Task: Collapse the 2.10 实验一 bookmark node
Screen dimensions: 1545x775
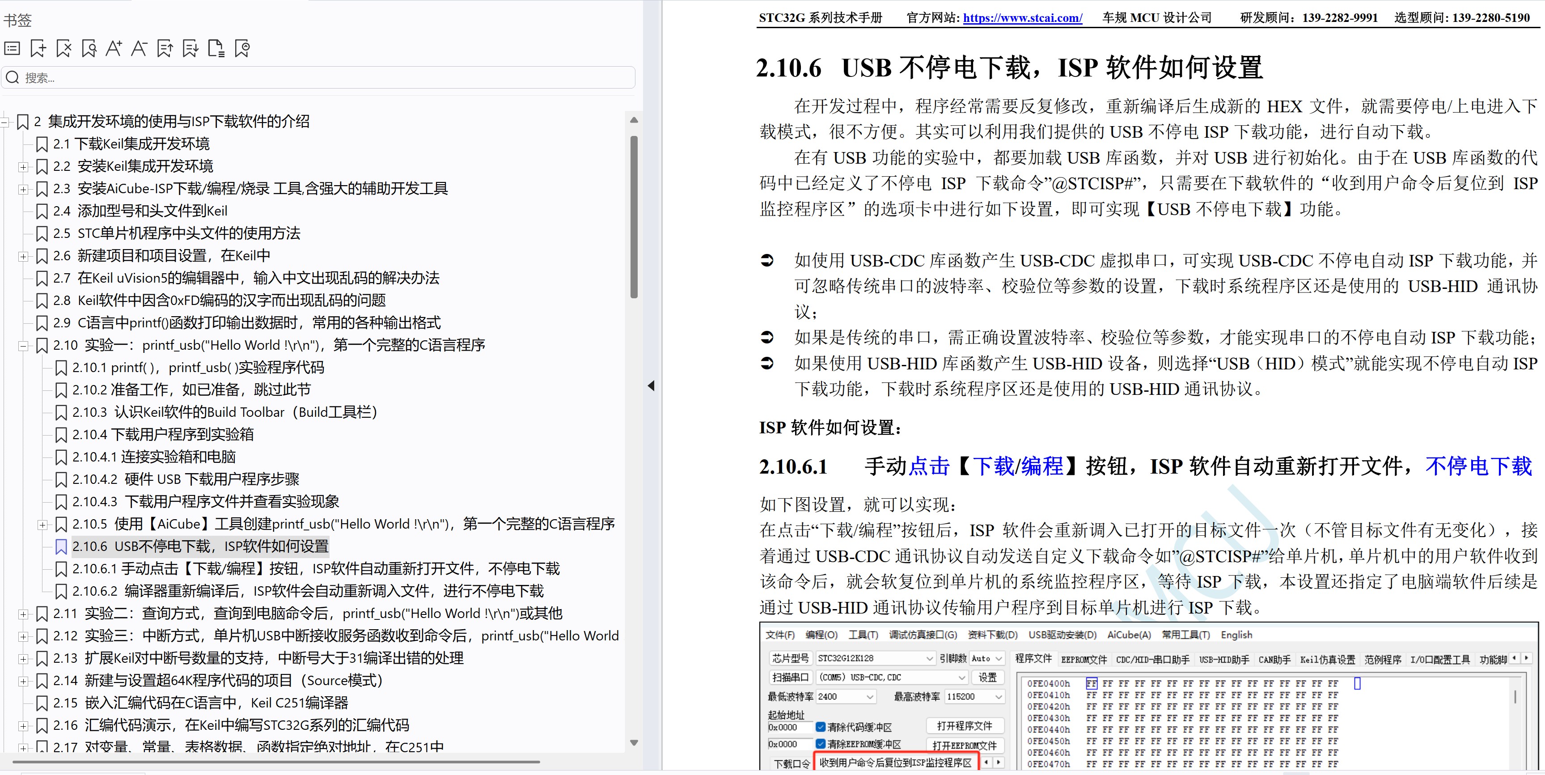Action: 23,346
